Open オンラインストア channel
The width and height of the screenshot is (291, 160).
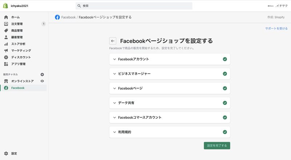23,81
